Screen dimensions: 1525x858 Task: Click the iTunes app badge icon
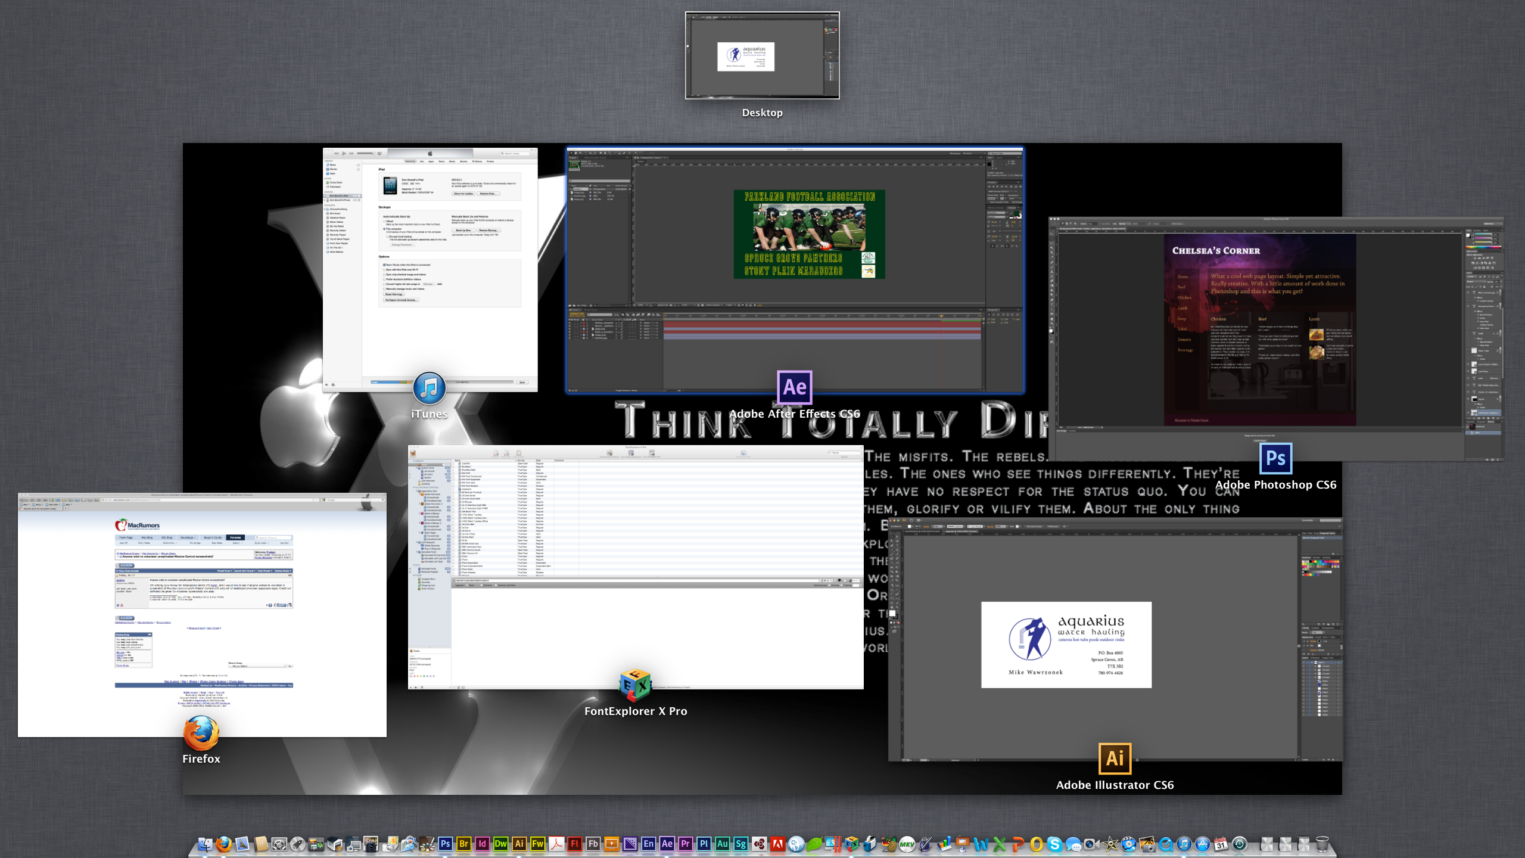pyautogui.click(x=429, y=388)
